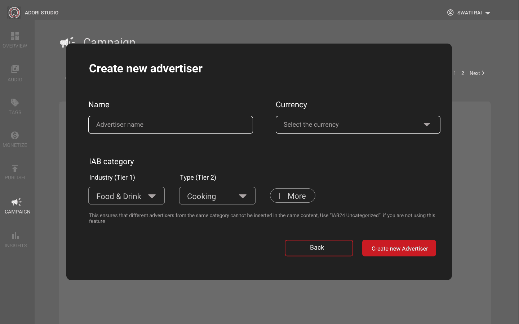This screenshot has width=519, height=324.
Task: Open the Tags sidebar icon
Action: tap(15, 102)
